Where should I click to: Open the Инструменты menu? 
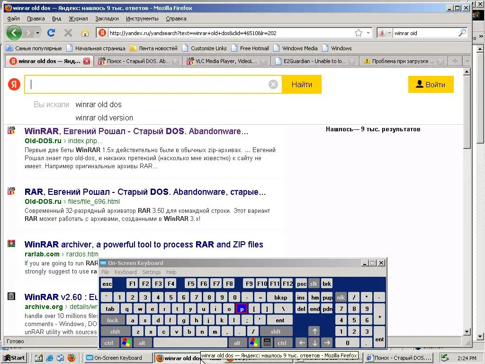[142, 18]
